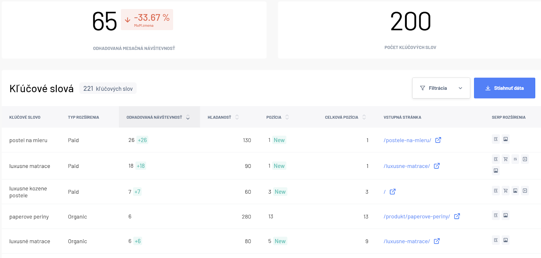
Task: Sort by Odhadovaná návštevnosť column
Action: [x=188, y=117]
